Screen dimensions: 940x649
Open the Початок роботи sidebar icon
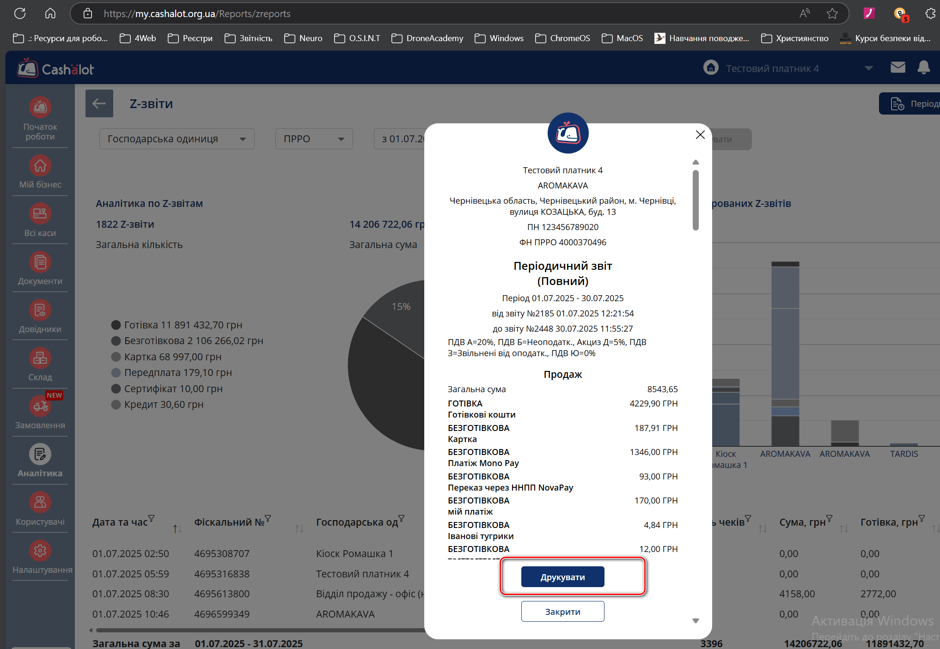[40, 108]
